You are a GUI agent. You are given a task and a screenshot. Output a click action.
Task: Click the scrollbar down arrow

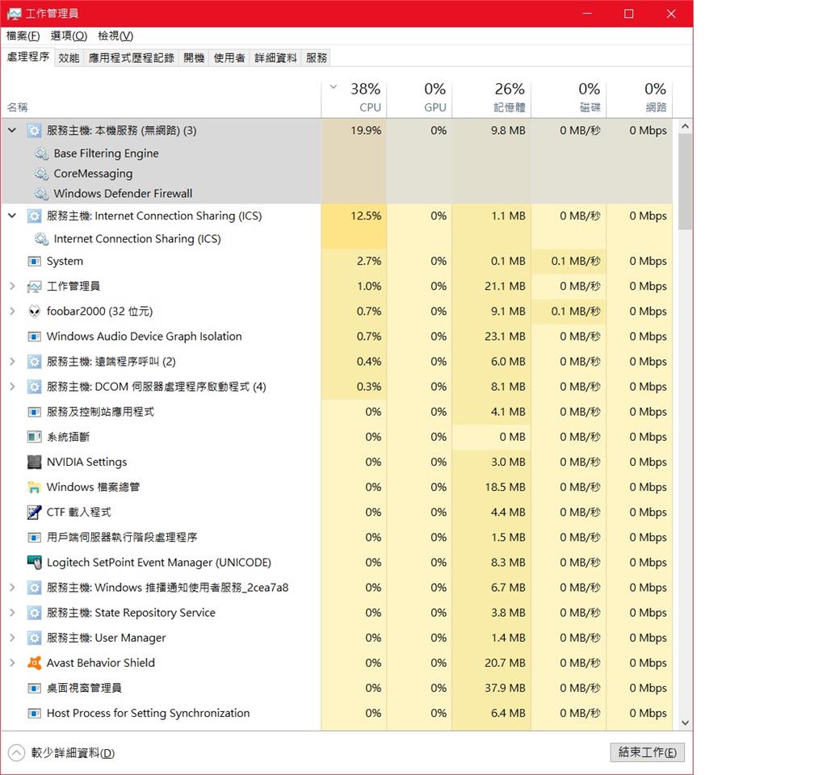(x=685, y=723)
